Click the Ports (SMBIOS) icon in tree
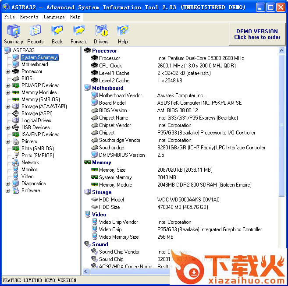This screenshot has width=288, height=286. [16, 155]
